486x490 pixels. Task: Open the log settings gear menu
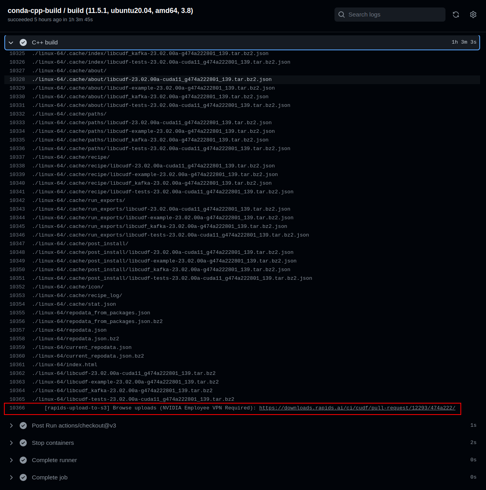(x=473, y=15)
